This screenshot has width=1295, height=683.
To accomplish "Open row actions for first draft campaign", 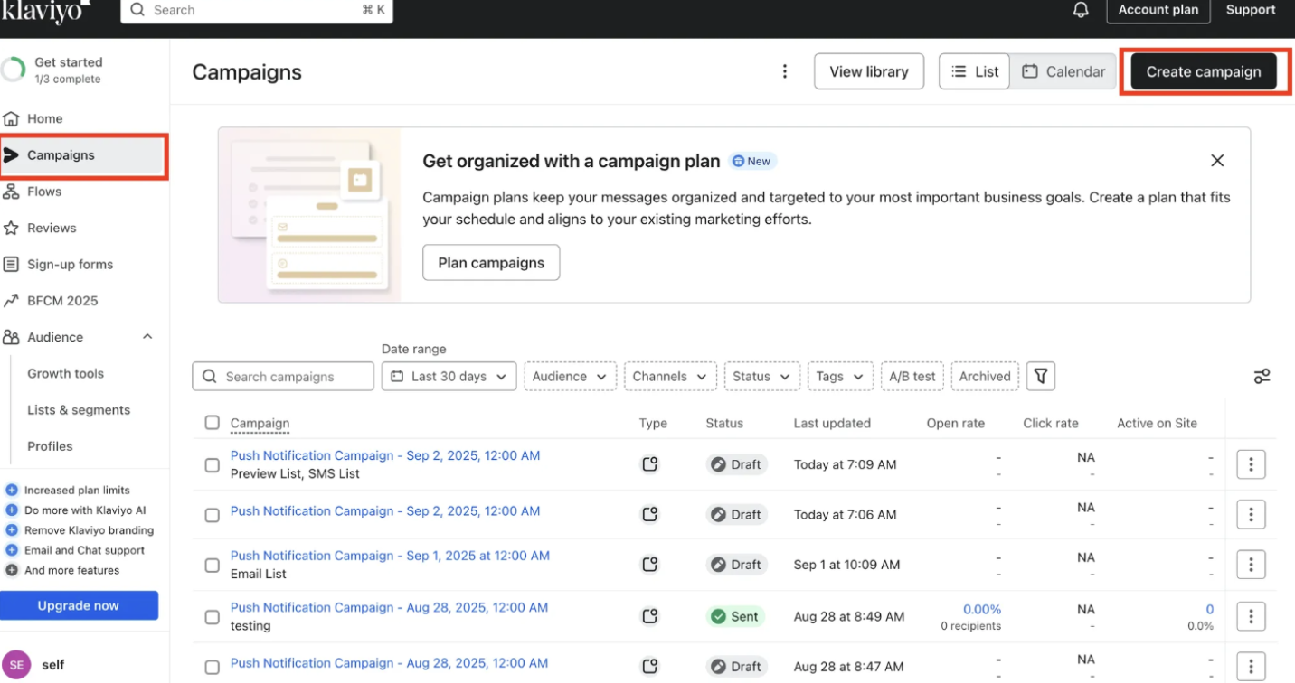I will click(x=1251, y=464).
